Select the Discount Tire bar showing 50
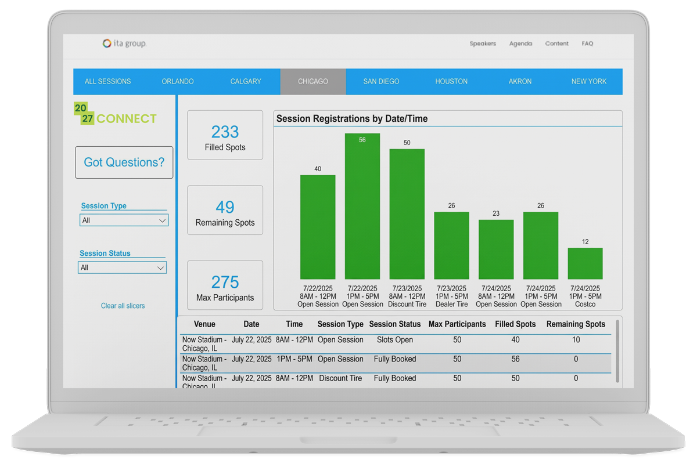This screenshot has height=467, width=697. tap(407, 214)
